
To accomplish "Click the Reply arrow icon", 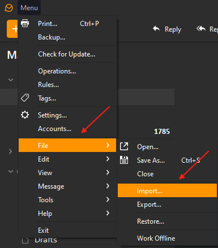I will click(156, 29).
